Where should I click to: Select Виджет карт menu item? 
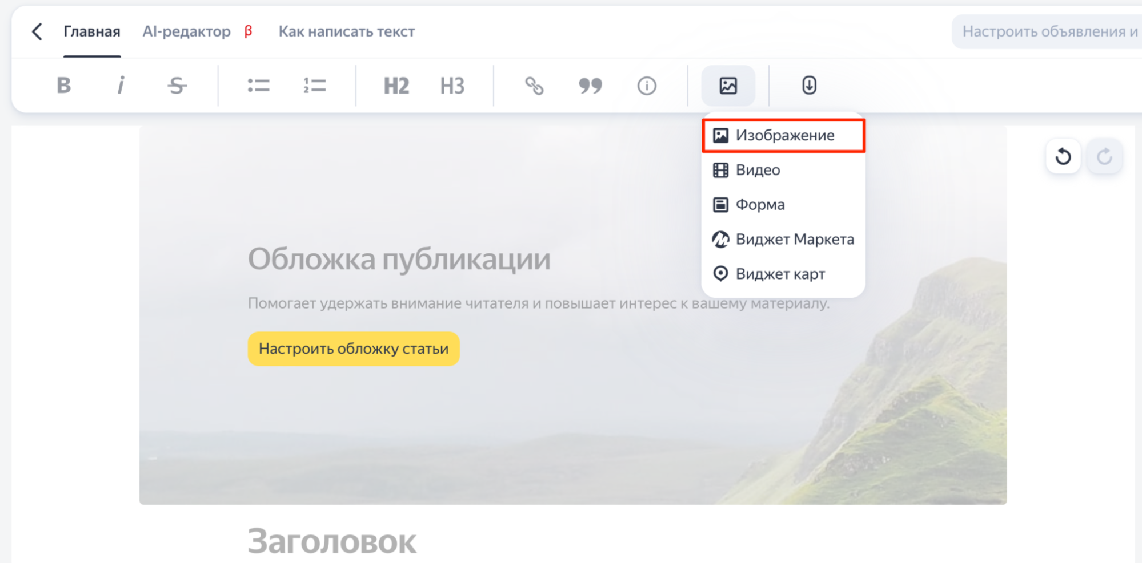coord(784,274)
